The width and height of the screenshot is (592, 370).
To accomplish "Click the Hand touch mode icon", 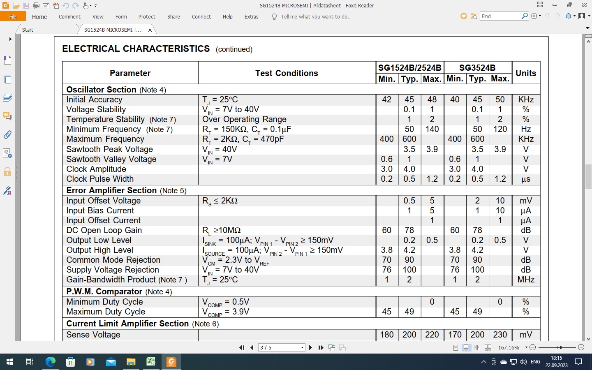I will point(86,6).
